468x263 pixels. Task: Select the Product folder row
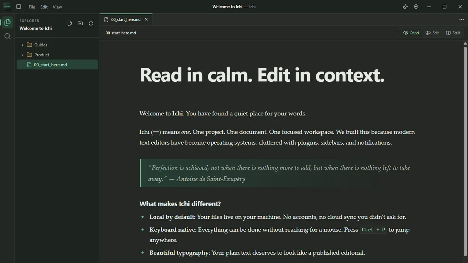click(57, 55)
